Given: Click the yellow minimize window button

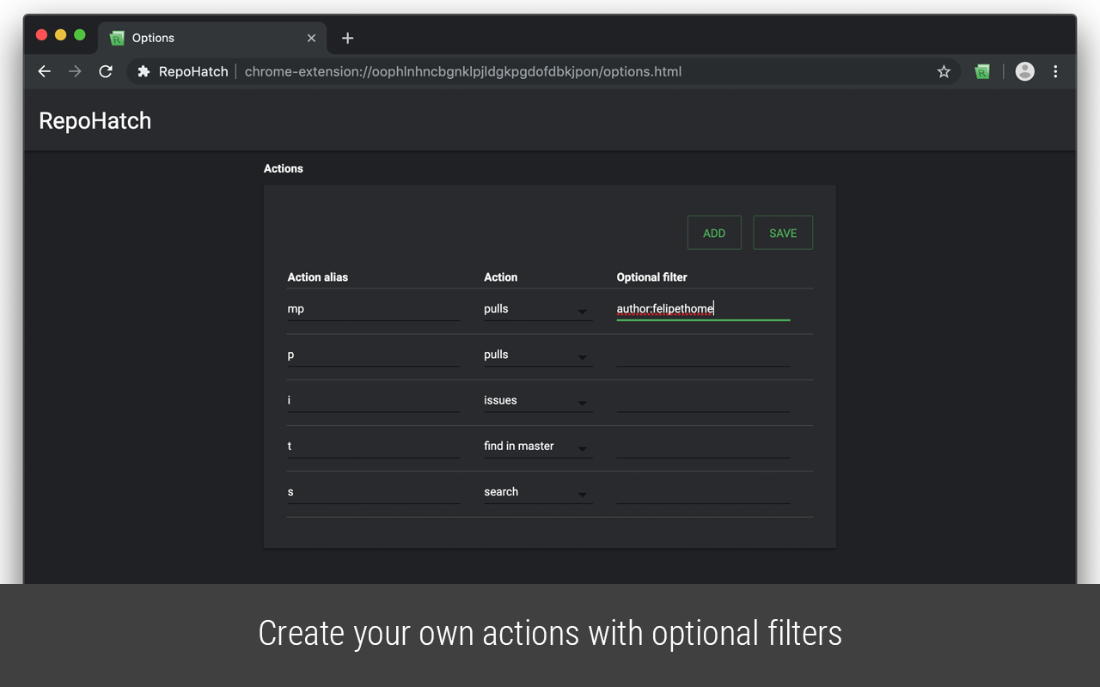Looking at the screenshot, I should [60, 35].
